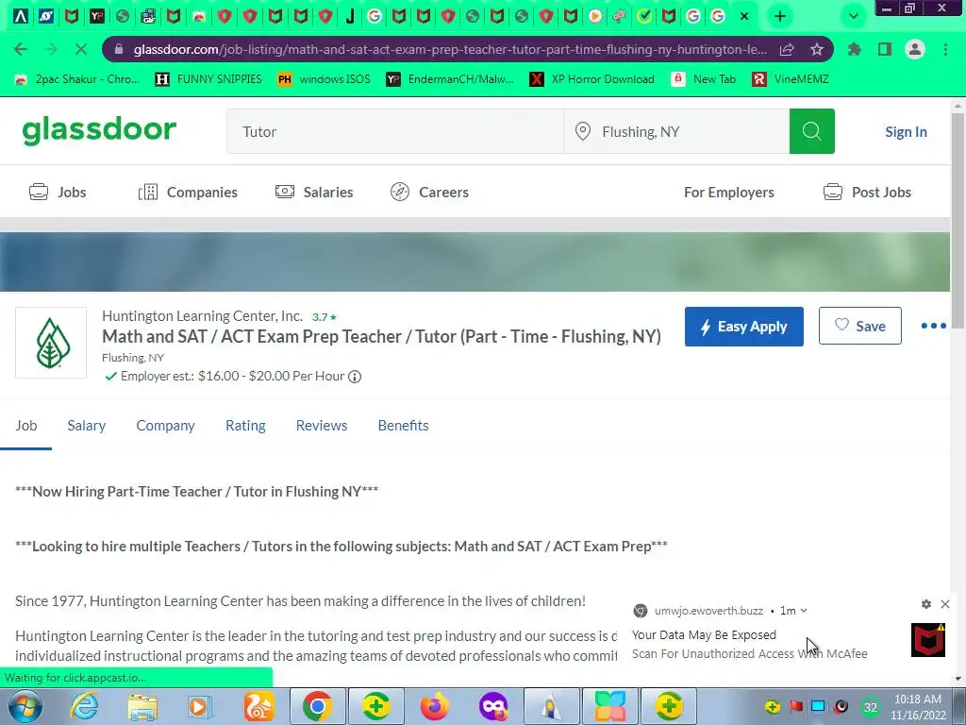Open a new browser tab with plus button
The height and width of the screenshot is (725, 966).
point(780,17)
